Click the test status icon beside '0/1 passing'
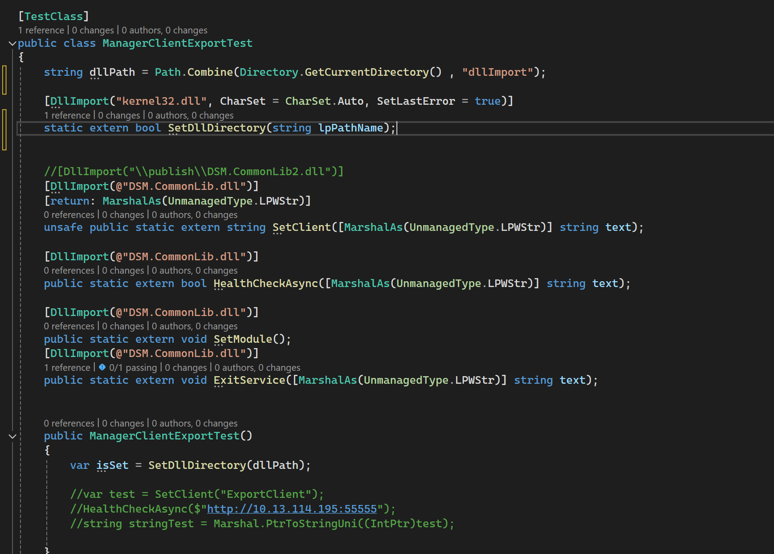The height and width of the screenshot is (554, 774). pos(102,367)
